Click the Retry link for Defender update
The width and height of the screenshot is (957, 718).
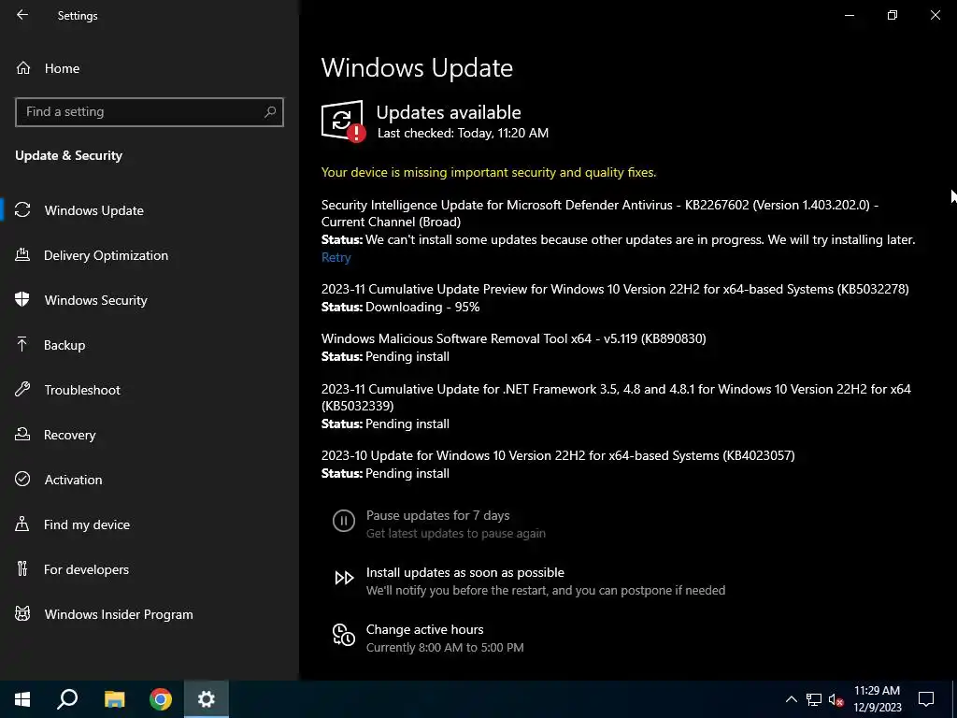336,257
